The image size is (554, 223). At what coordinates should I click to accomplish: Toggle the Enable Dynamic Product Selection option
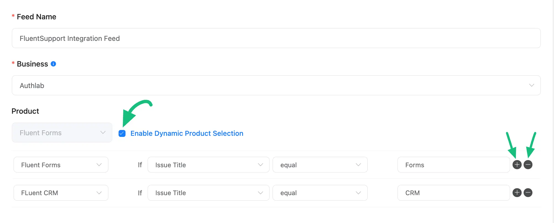[122, 133]
